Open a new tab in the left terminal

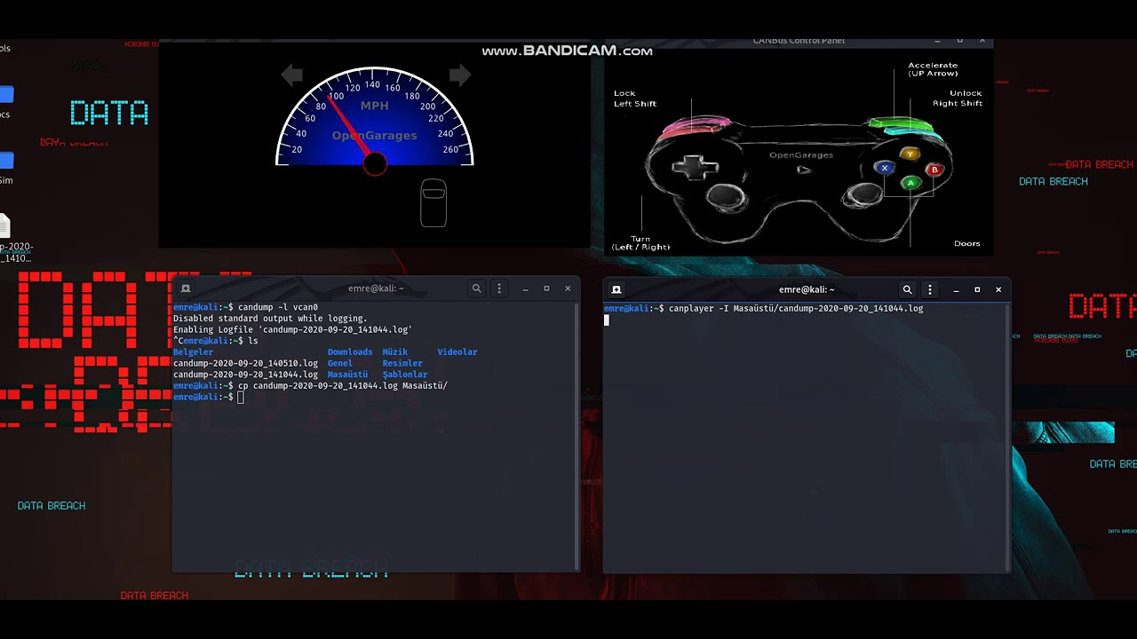186,288
